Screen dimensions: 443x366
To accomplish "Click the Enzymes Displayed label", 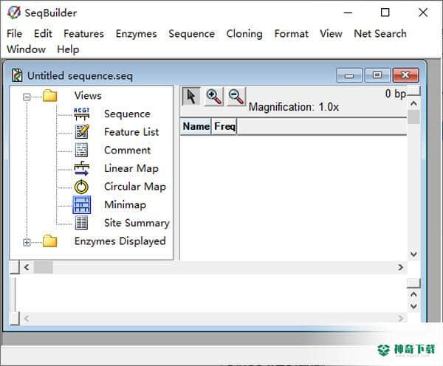I will point(120,241).
